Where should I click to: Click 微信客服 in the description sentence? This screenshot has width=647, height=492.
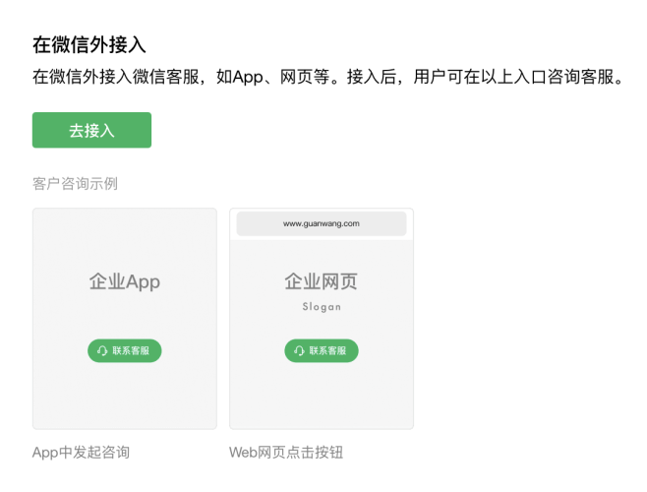(166, 77)
